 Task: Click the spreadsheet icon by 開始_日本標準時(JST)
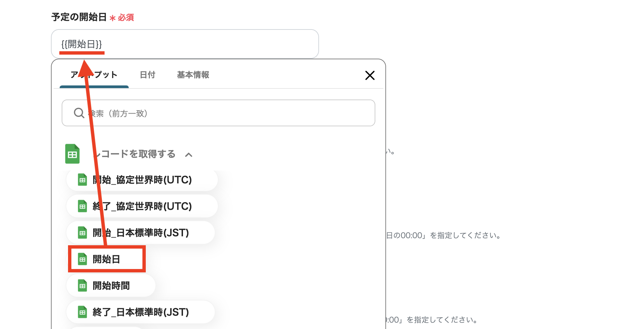click(x=82, y=233)
